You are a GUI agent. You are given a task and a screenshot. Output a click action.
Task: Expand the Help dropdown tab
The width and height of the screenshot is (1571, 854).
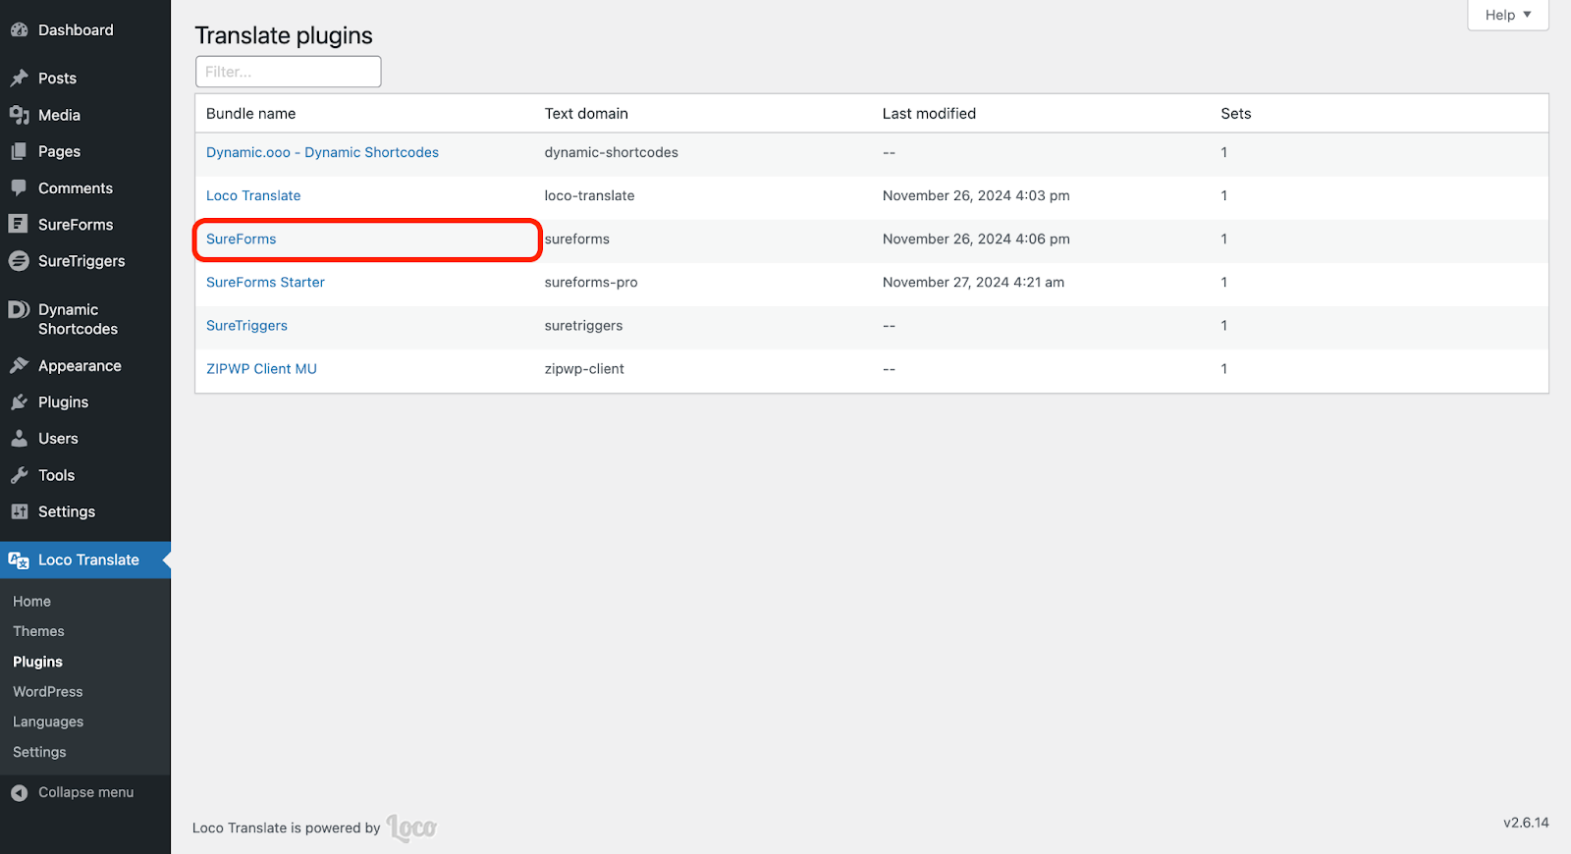[x=1508, y=15]
